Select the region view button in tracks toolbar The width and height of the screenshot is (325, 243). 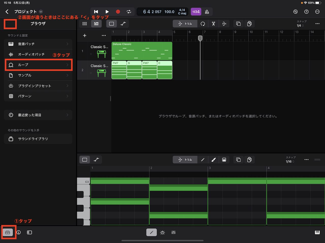click(x=111, y=24)
